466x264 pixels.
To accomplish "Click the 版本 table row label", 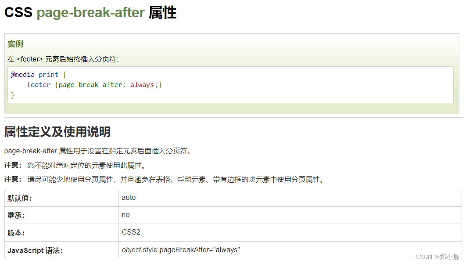I will (x=13, y=232).
